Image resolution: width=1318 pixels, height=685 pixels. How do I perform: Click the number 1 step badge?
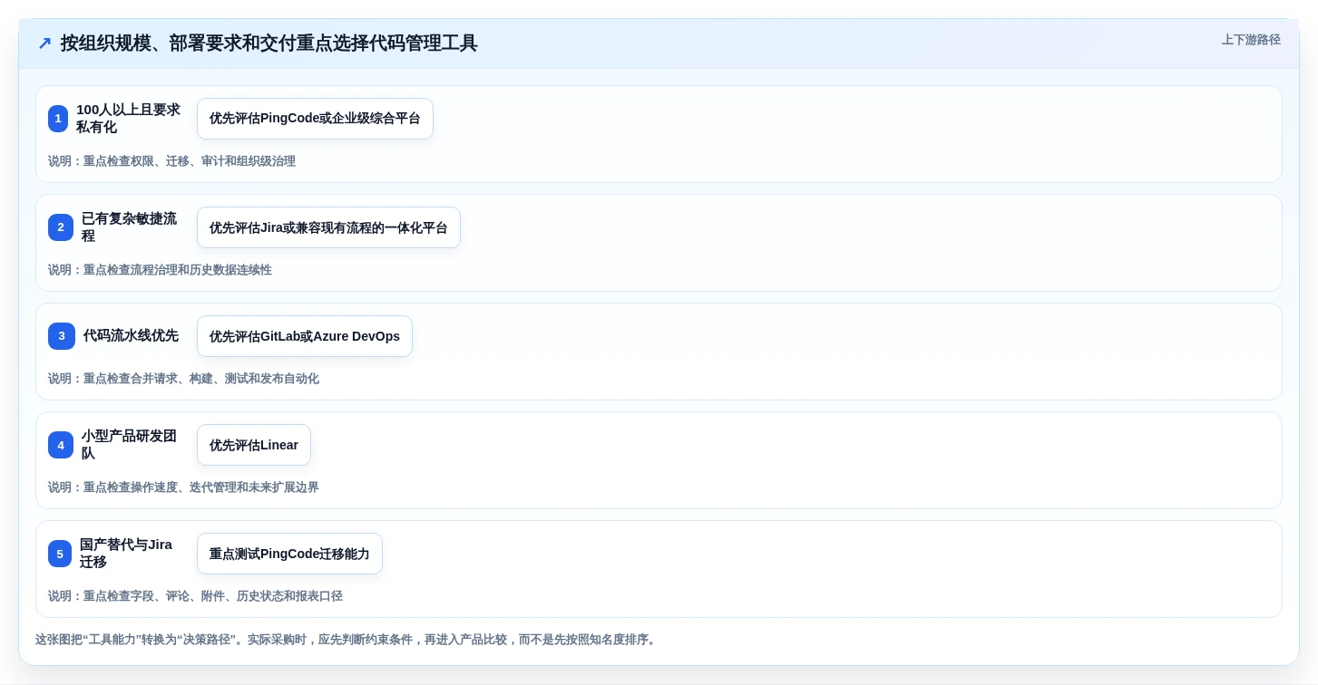(58, 119)
